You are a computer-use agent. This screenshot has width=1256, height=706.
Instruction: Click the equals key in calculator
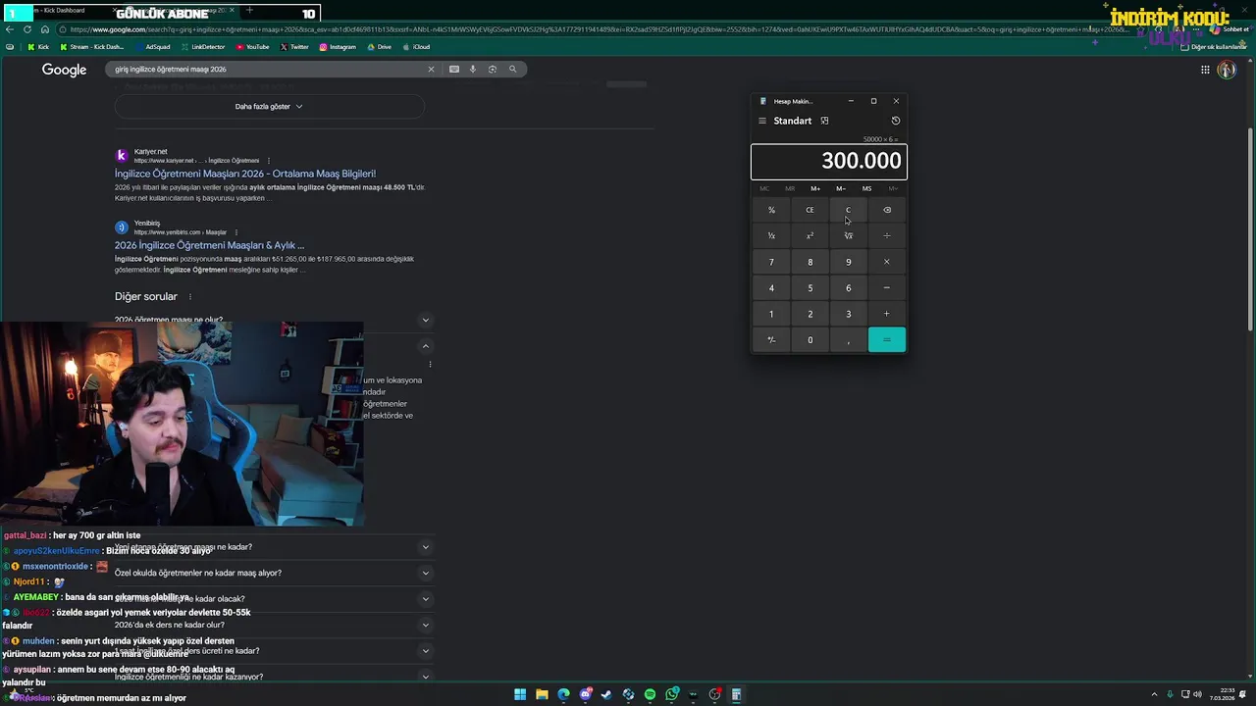click(887, 340)
